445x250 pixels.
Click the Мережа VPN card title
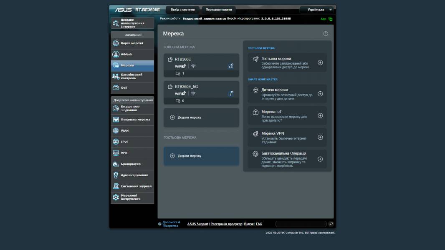tap(273, 133)
